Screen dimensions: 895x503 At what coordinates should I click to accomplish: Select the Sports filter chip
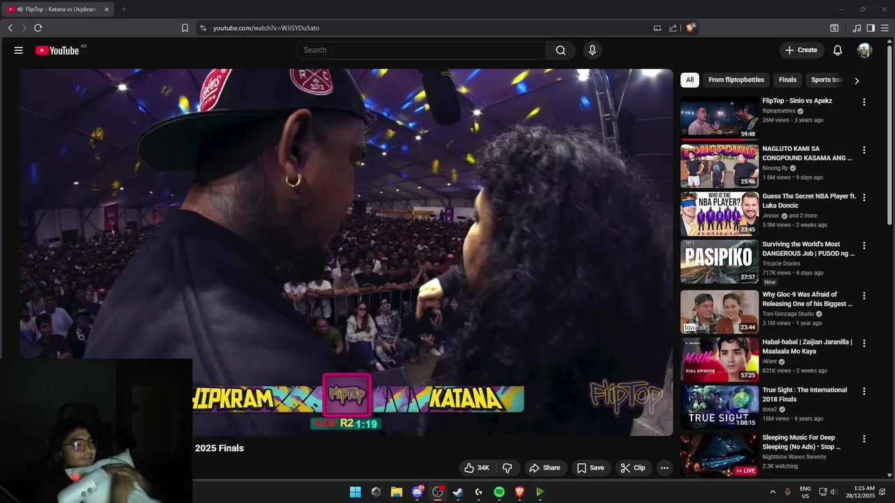click(826, 80)
